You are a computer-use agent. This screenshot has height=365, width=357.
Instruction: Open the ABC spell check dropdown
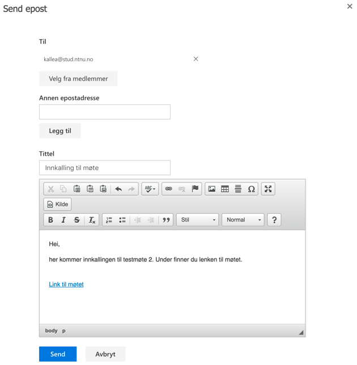(x=150, y=189)
